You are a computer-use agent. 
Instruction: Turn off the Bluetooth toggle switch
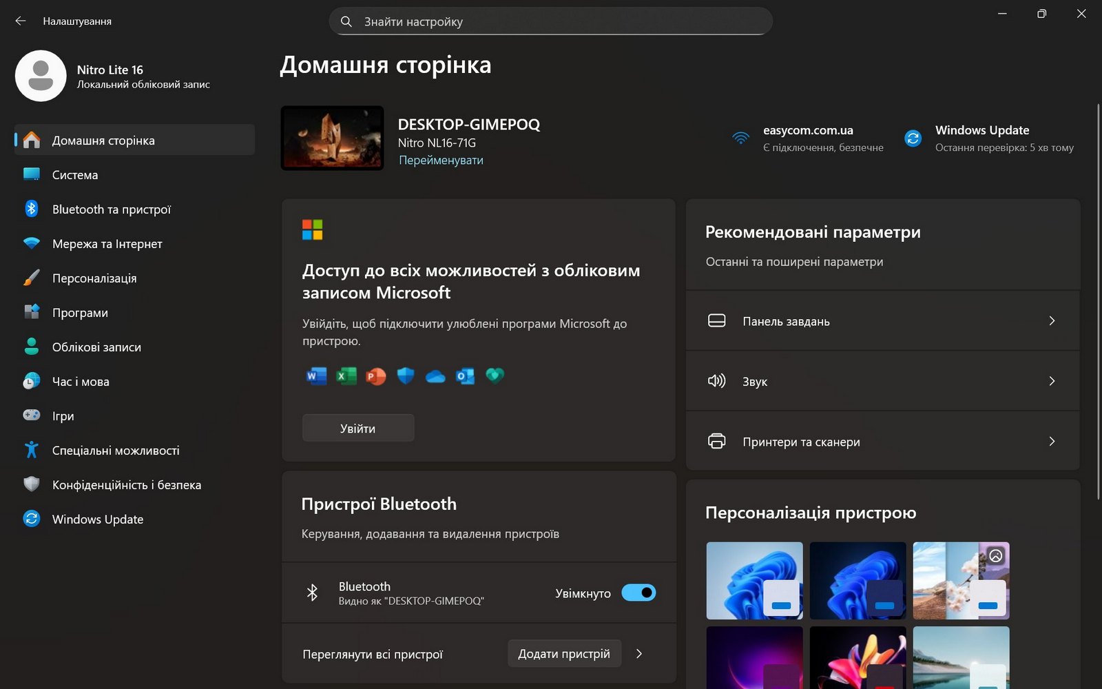pyautogui.click(x=638, y=593)
